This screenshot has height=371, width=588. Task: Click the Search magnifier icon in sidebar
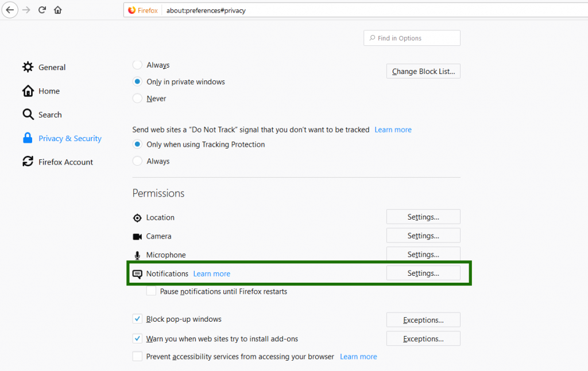[28, 114]
